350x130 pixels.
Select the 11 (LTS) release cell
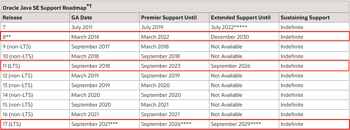tap(35, 66)
